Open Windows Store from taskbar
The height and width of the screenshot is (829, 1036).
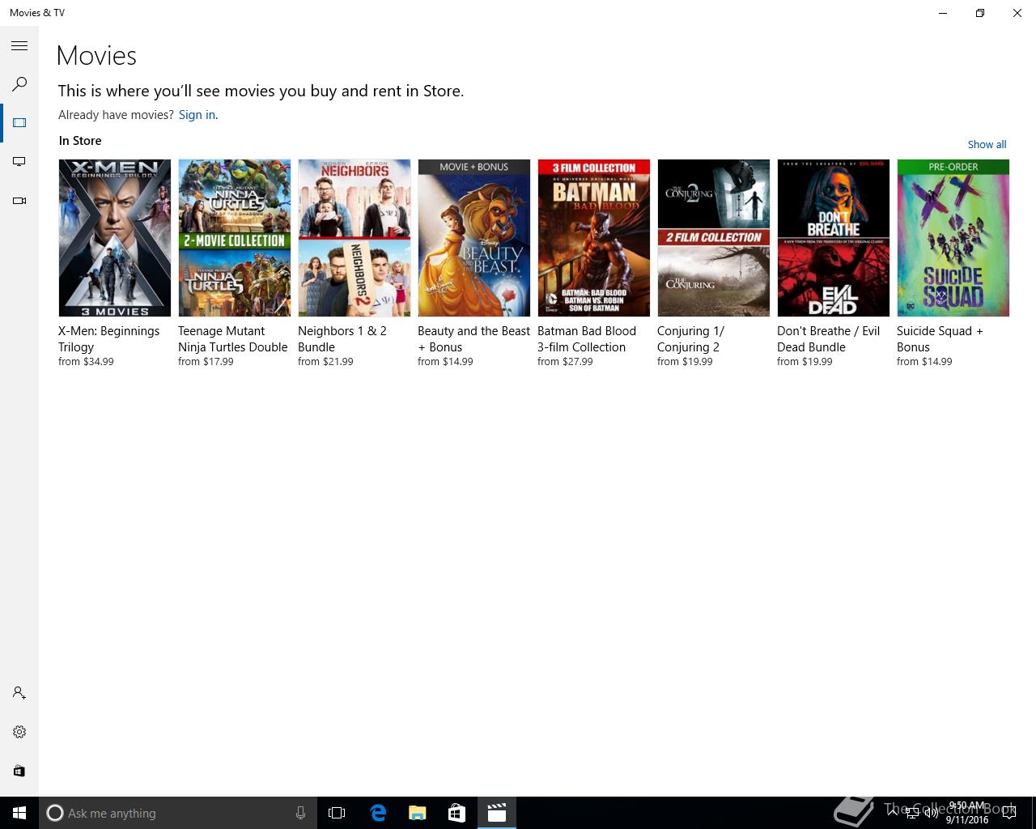(457, 813)
